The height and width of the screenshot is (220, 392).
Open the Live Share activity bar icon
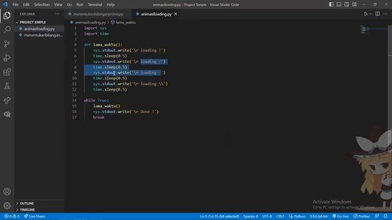(x=7, y=100)
